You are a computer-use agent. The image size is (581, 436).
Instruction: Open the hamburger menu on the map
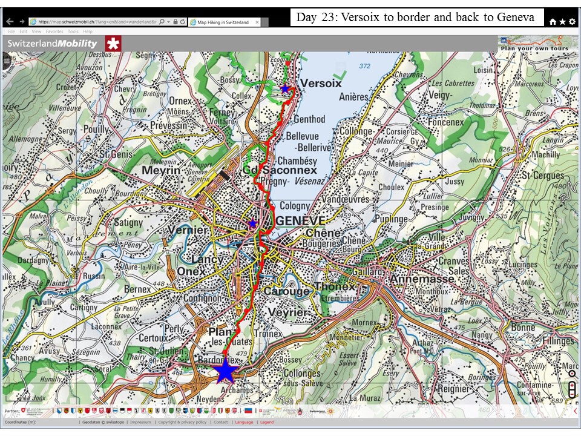7,60
